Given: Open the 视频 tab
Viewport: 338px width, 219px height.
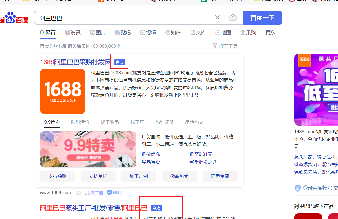Looking at the screenshot, I should click(x=148, y=33).
